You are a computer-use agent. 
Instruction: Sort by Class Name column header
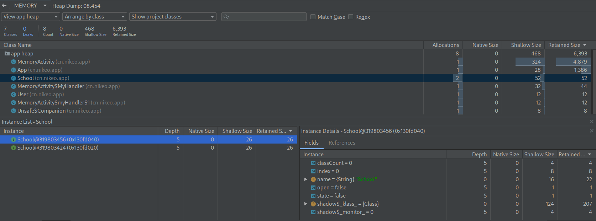(212, 45)
